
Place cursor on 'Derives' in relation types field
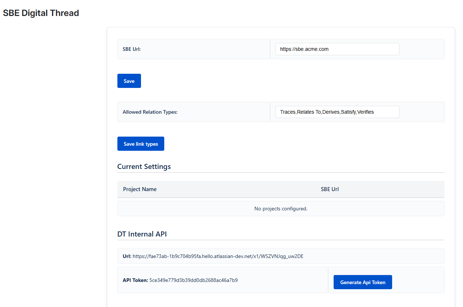tap(331, 112)
